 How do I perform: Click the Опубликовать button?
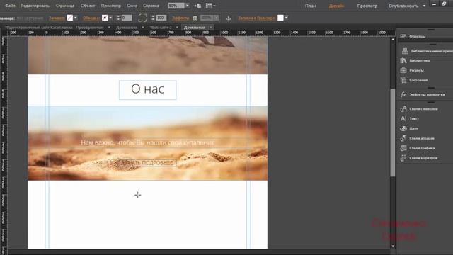403,6
